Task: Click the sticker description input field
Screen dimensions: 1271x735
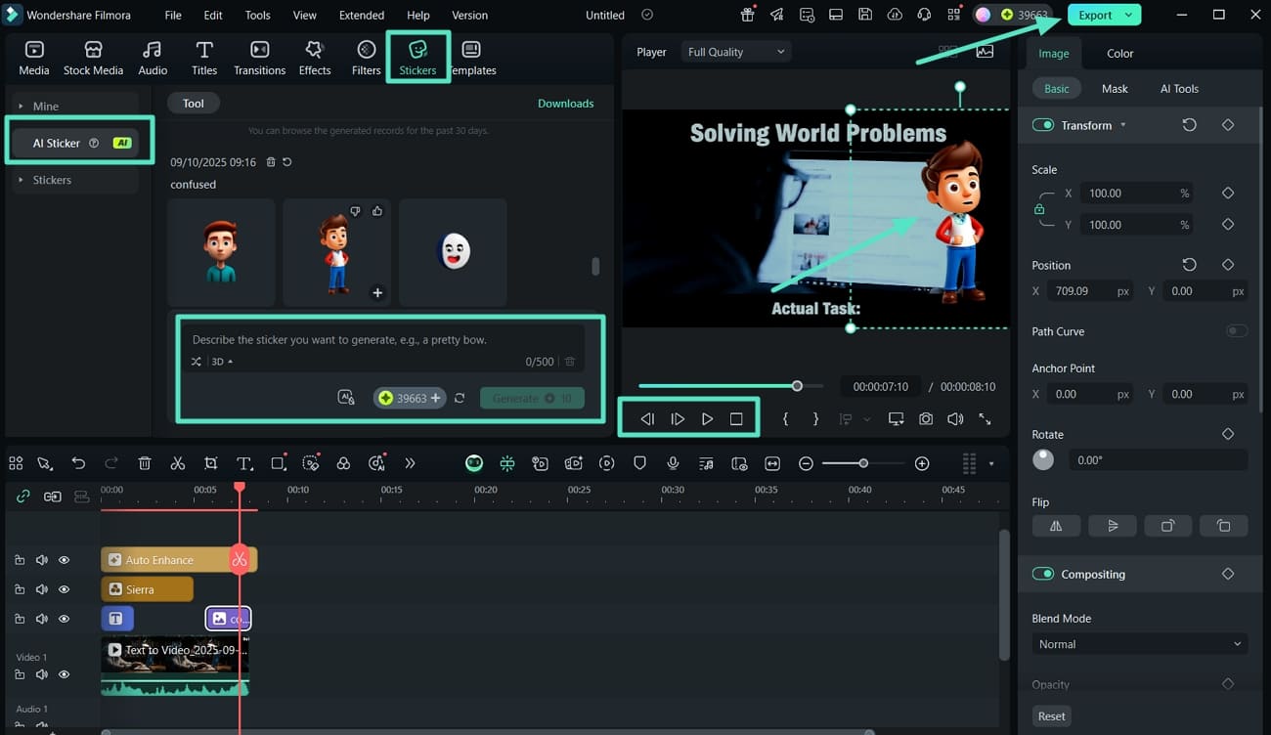Action: click(x=382, y=340)
